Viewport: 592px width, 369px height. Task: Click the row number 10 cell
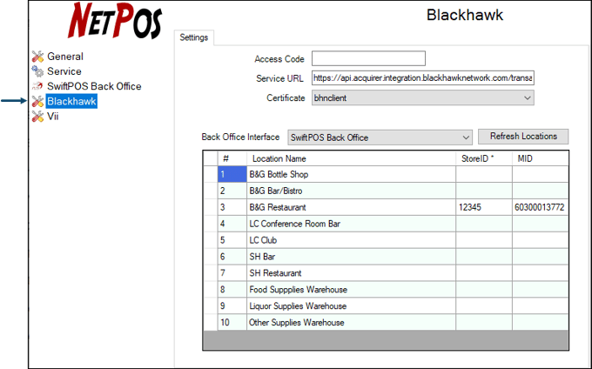(x=232, y=323)
